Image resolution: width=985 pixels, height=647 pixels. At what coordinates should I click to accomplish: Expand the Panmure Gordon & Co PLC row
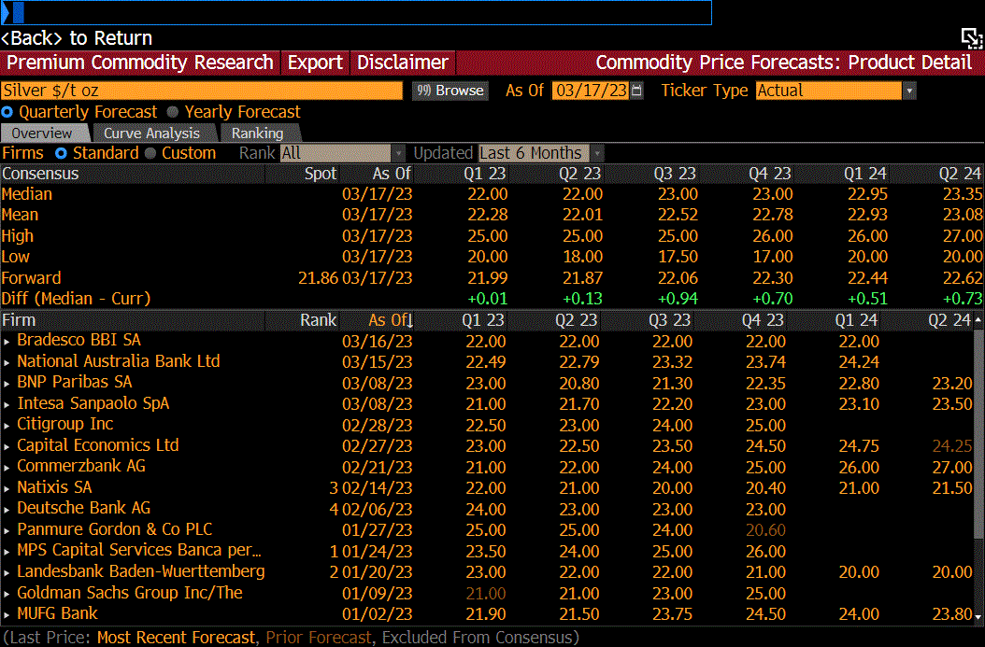[x=7, y=531]
